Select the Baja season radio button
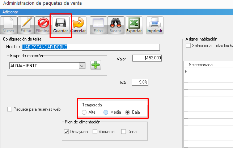233x148 pixels. pos(127,113)
